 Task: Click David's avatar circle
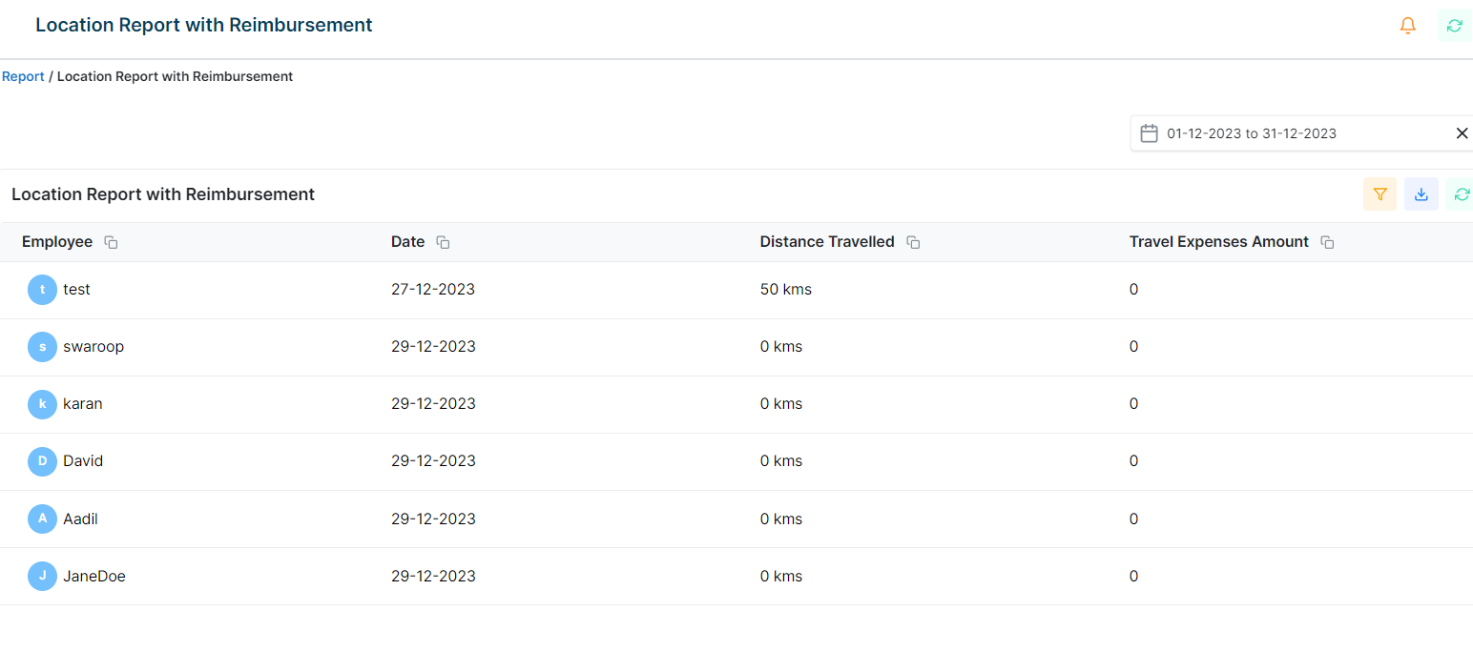click(42, 461)
